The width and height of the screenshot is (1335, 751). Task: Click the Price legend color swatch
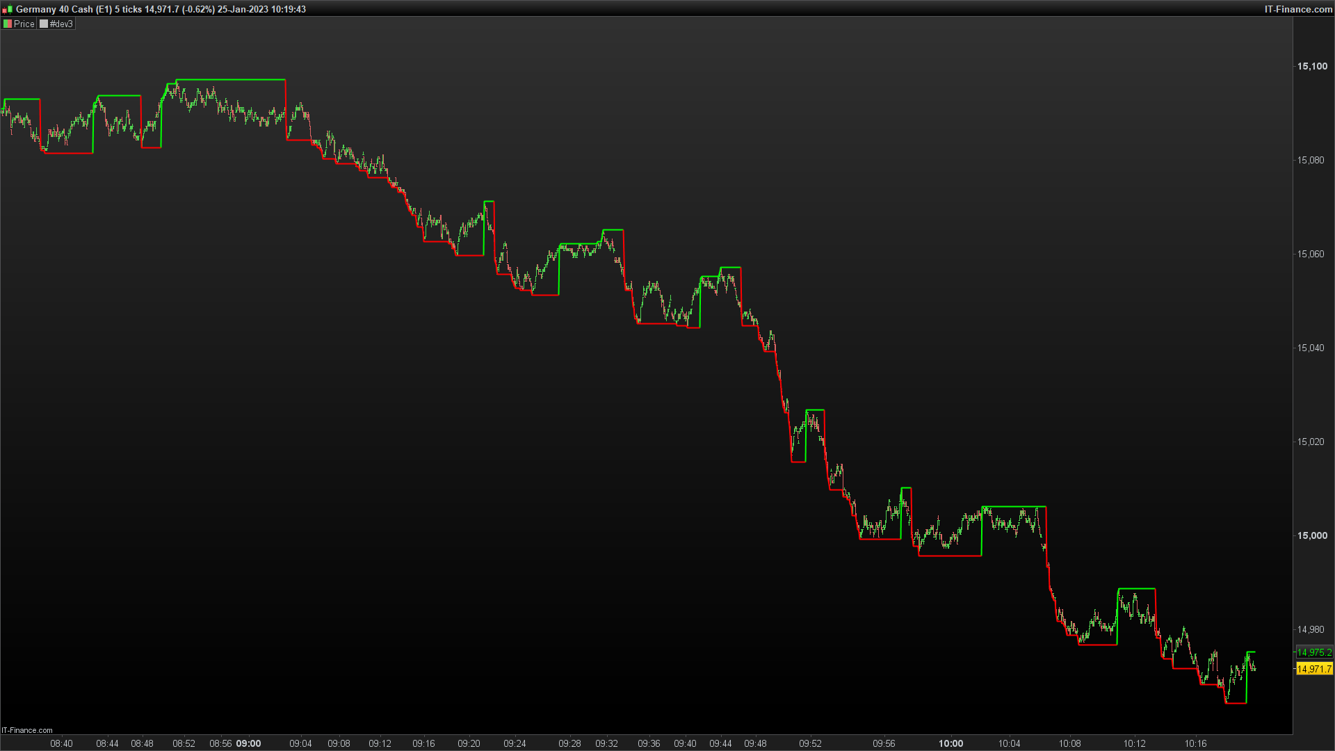point(8,24)
